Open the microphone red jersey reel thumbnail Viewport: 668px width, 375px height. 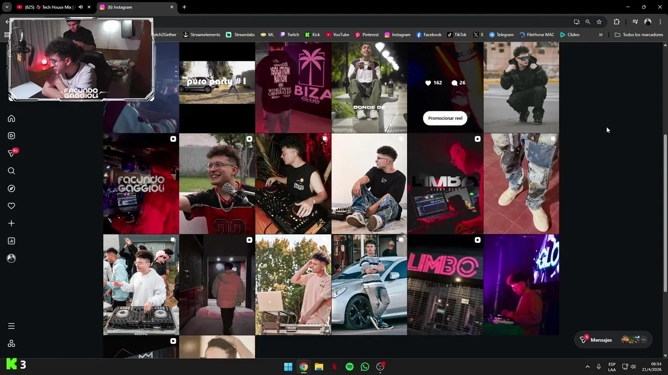pos(217,184)
